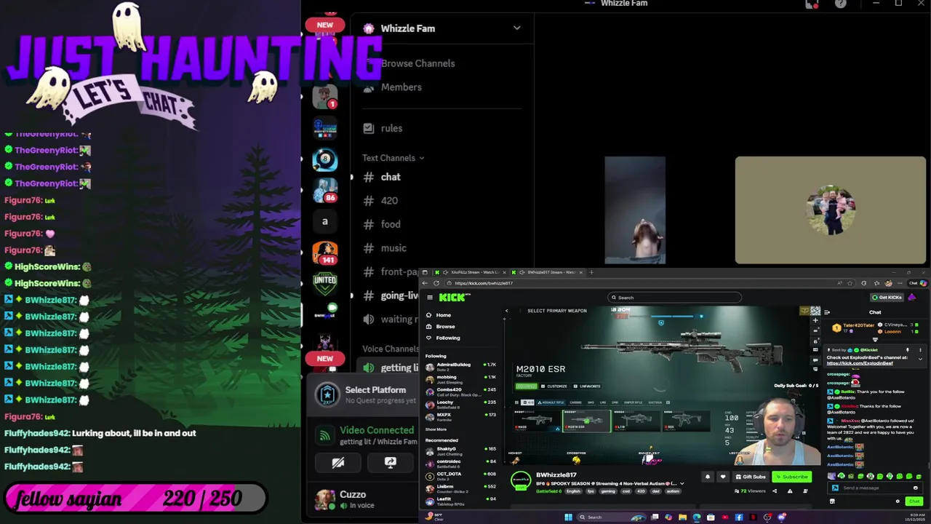This screenshot has height=524, width=931.
Task: Click Gift Subs button
Action: click(x=751, y=477)
